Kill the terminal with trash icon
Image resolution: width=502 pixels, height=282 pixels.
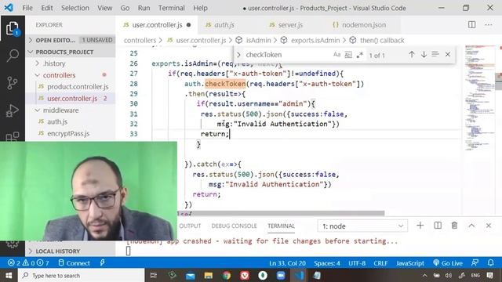pyautogui.click(x=454, y=226)
